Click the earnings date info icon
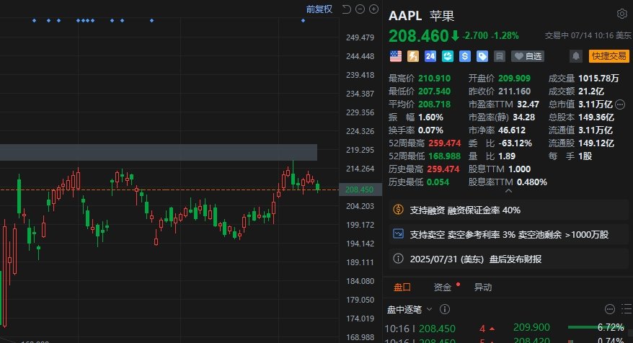633x343 pixels. click(x=398, y=259)
